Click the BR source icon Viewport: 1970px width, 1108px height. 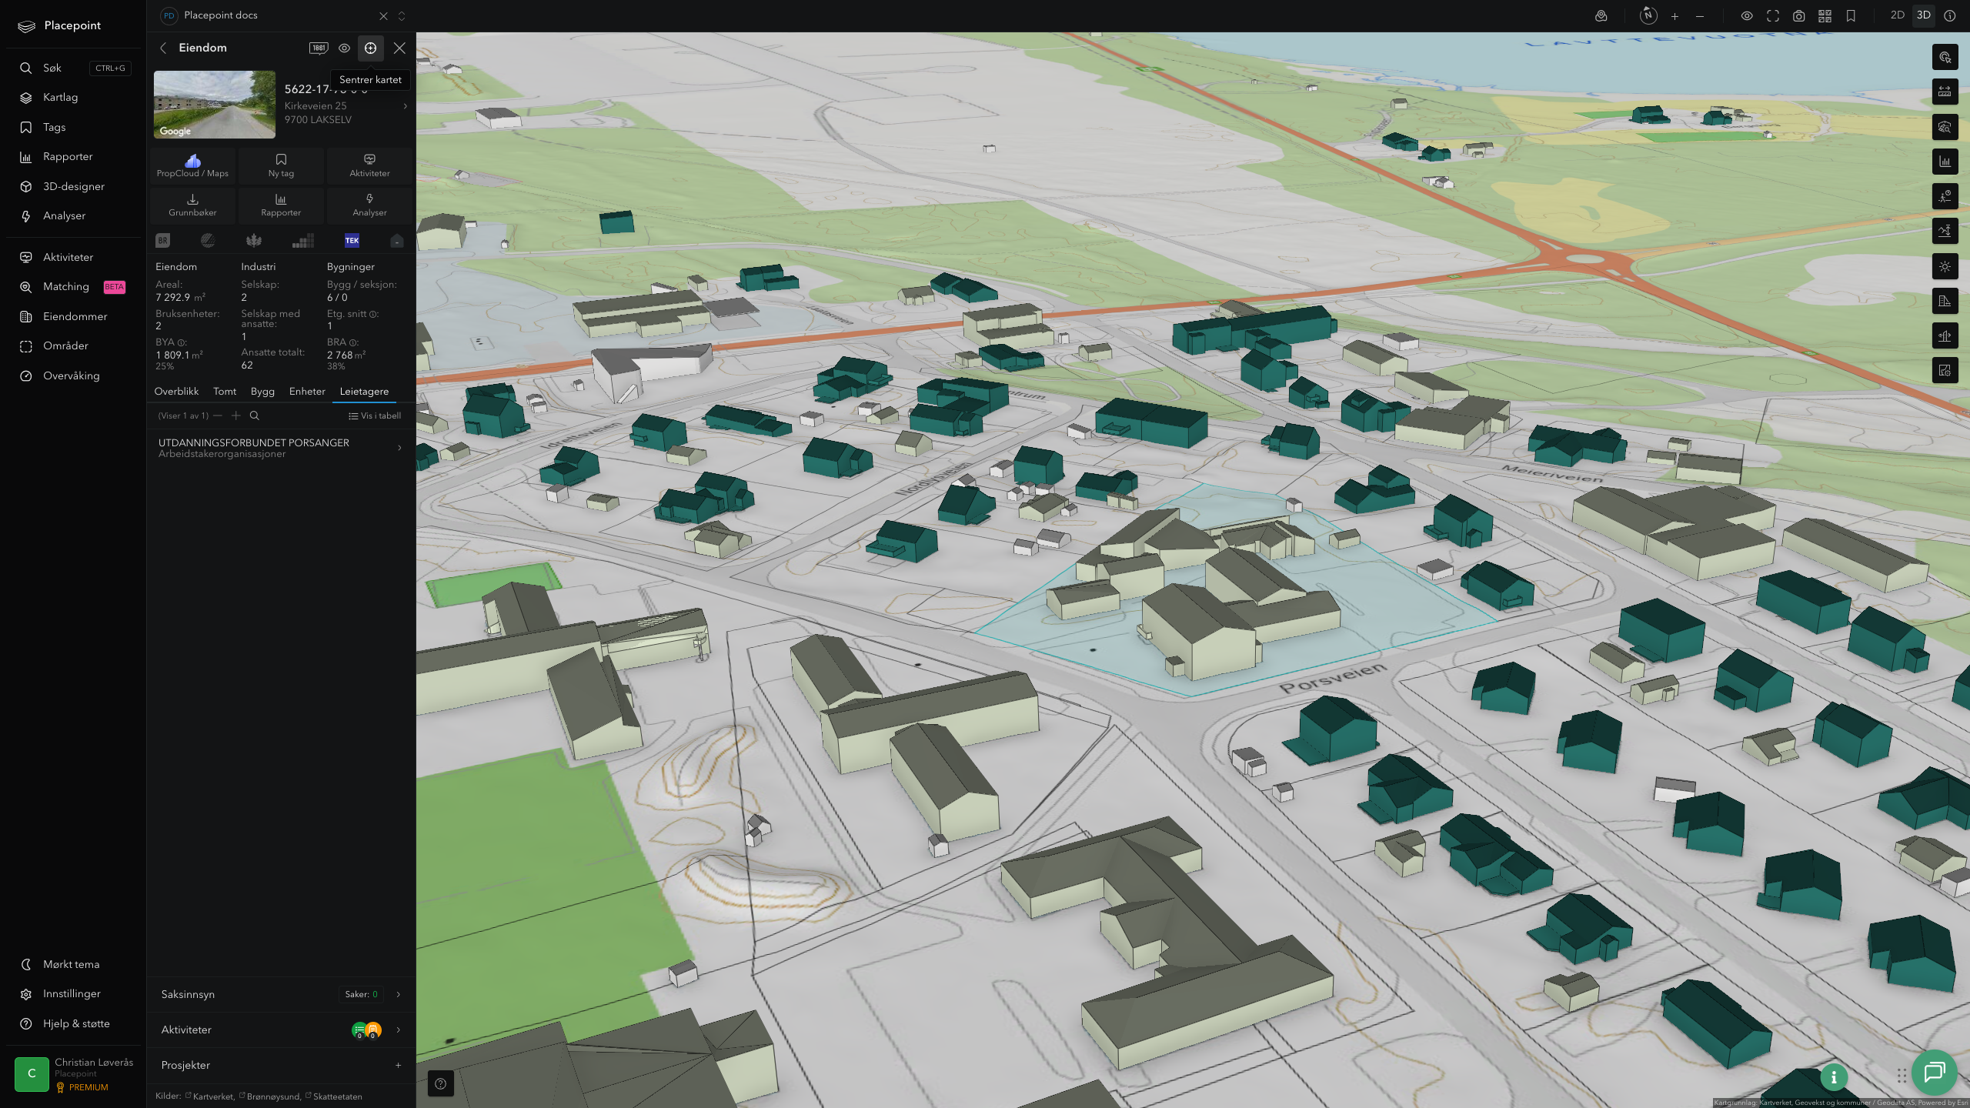[x=162, y=241]
